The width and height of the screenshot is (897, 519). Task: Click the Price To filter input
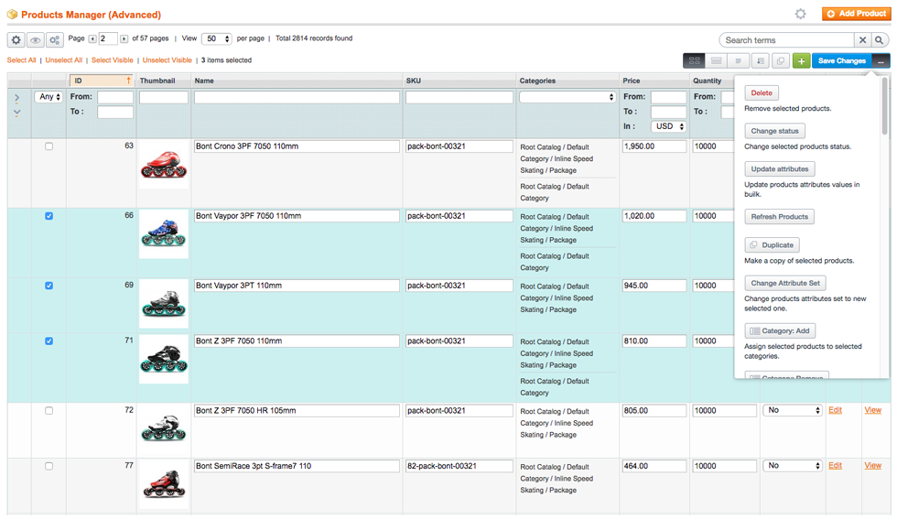click(x=668, y=112)
